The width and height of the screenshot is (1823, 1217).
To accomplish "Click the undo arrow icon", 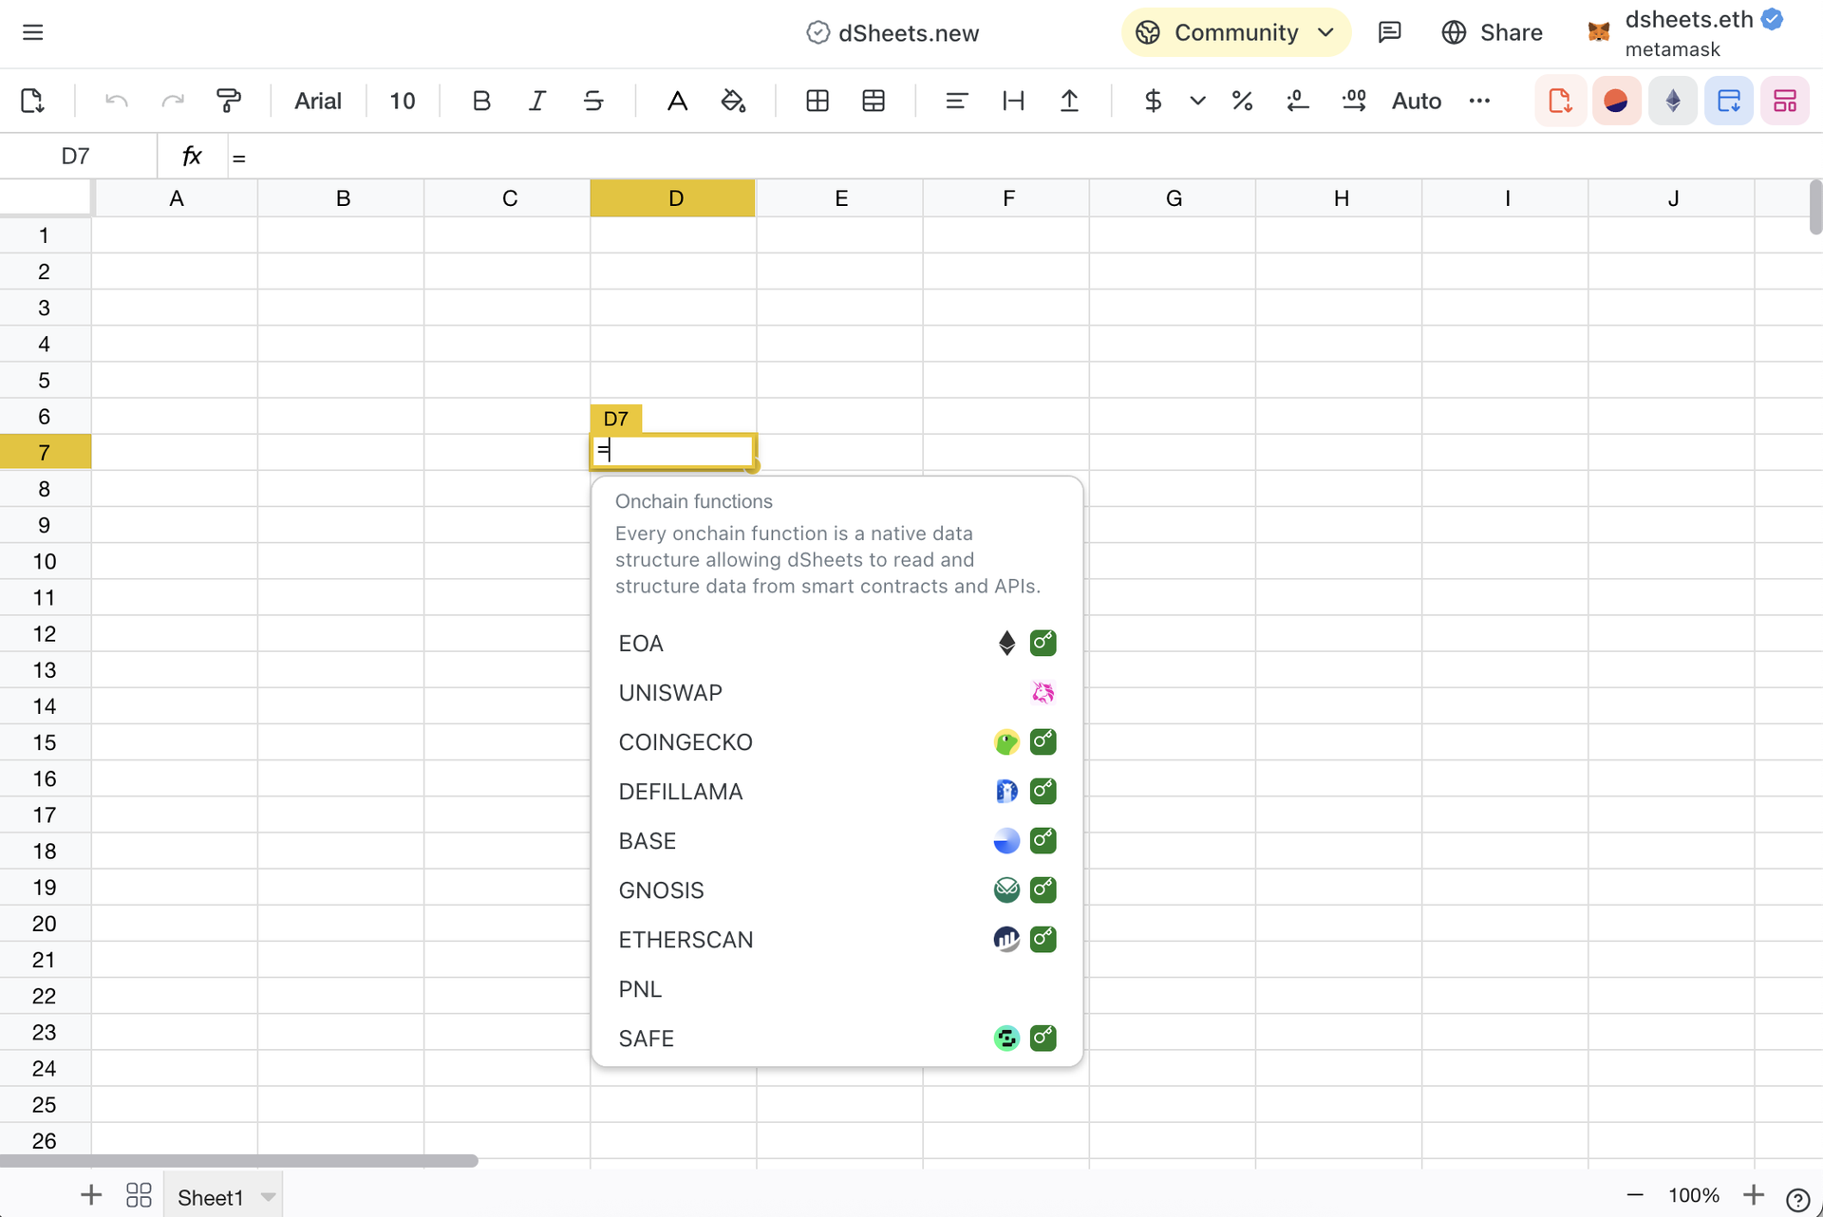I will (x=115, y=101).
